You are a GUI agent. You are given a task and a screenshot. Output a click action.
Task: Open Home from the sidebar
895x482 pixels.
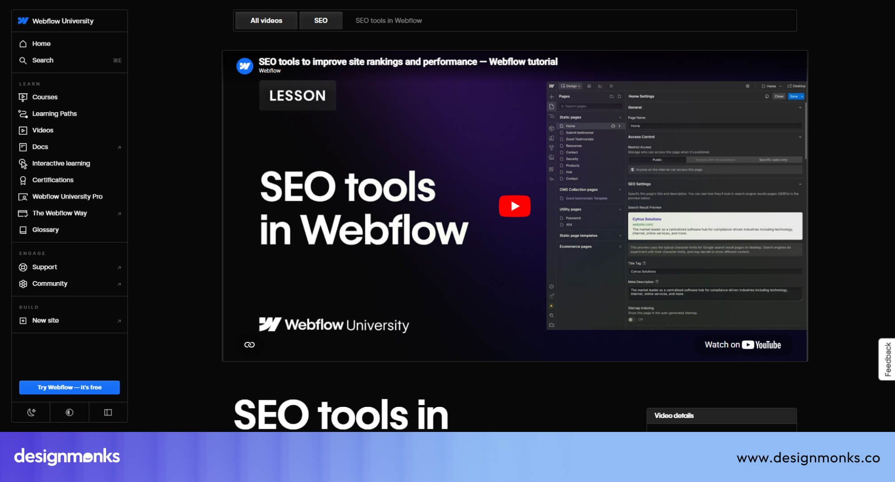[69, 44]
